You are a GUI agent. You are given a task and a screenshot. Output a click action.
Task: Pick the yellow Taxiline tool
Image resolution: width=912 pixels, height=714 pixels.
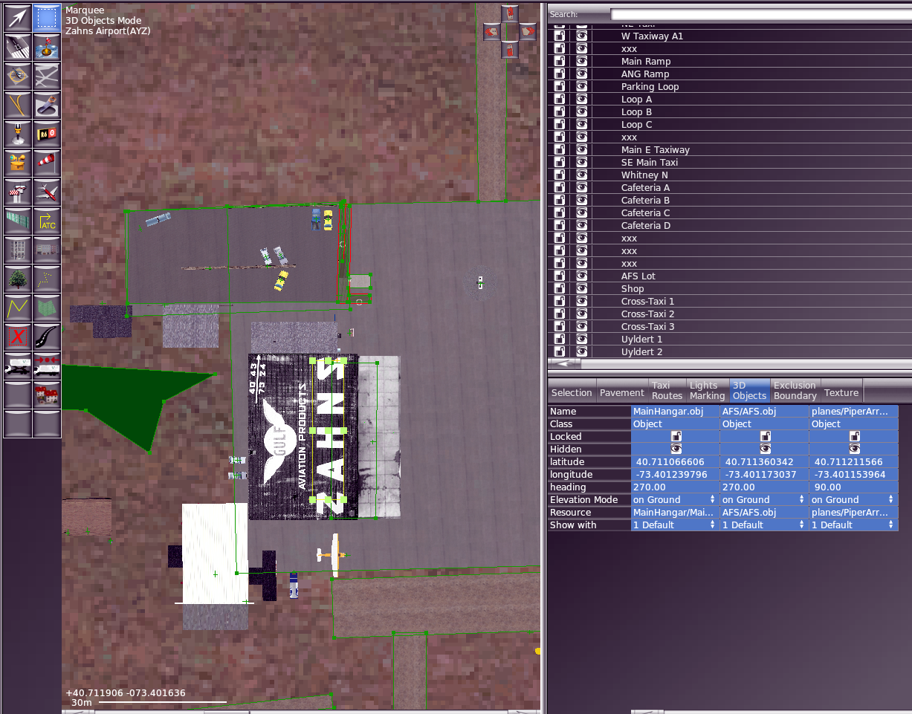[x=18, y=105]
